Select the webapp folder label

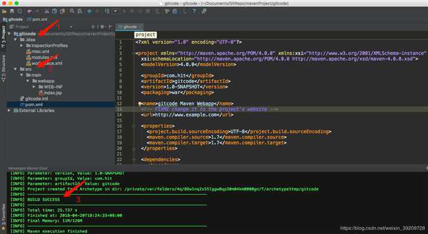point(46,81)
